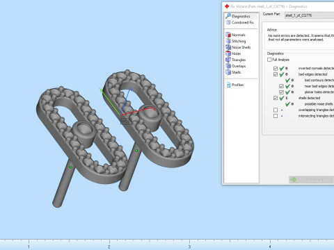This screenshot has height=250, width=334.
Task: Enable the overlapping triangles checkbox
Action: click(276, 110)
